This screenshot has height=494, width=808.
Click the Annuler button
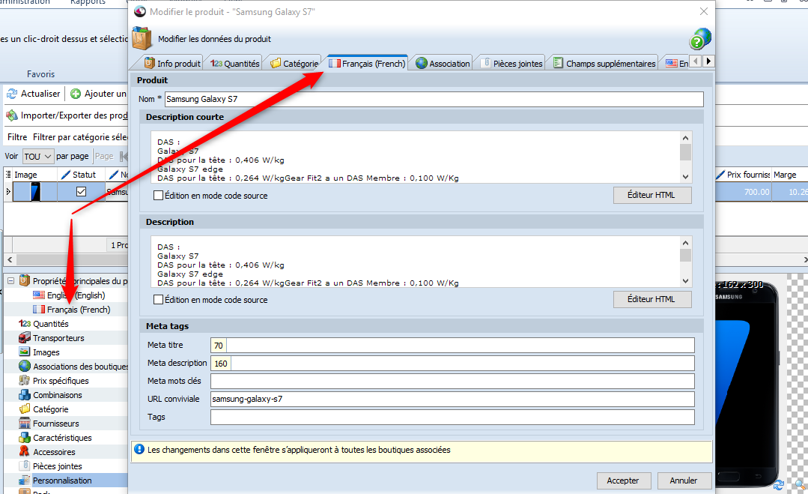tap(684, 481)
